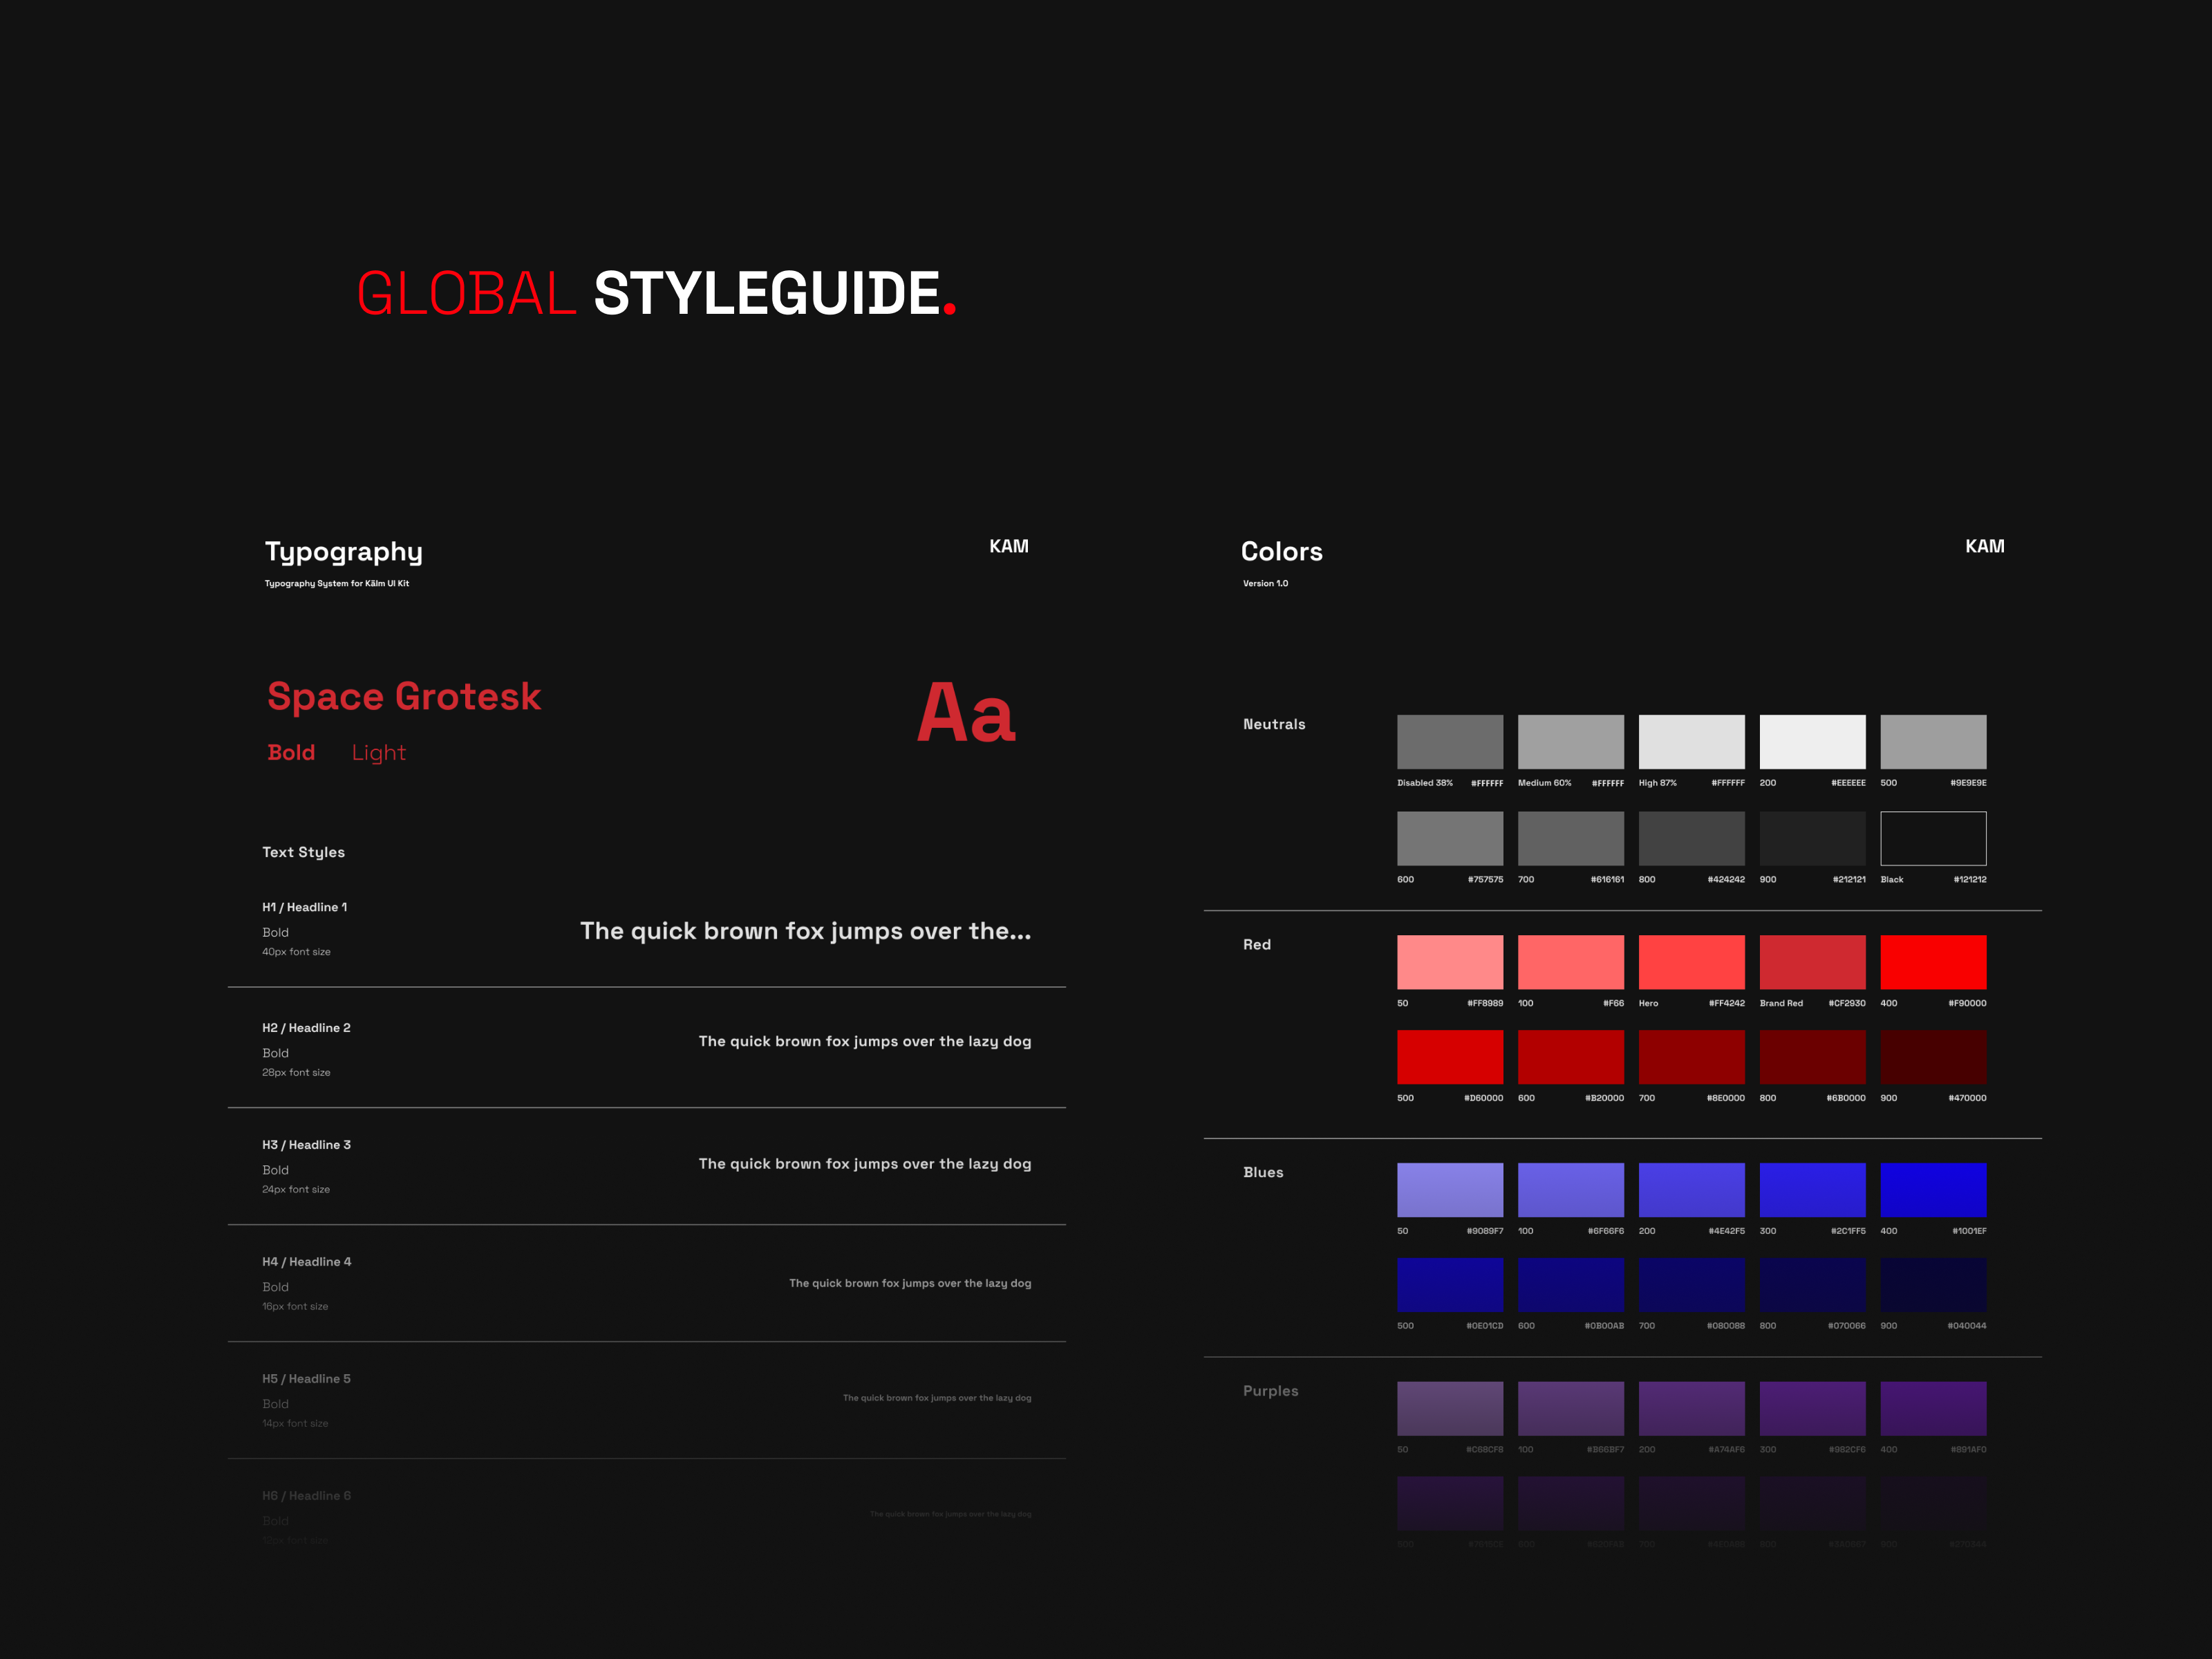Select the Hero red #FF4242 swatch
The width and height of the screenshot is (2212, 1659).
(1691, 962)
